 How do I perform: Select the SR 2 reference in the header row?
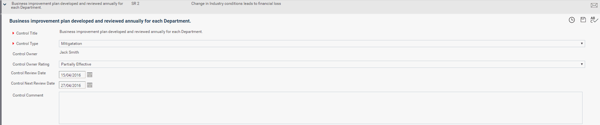135,4
